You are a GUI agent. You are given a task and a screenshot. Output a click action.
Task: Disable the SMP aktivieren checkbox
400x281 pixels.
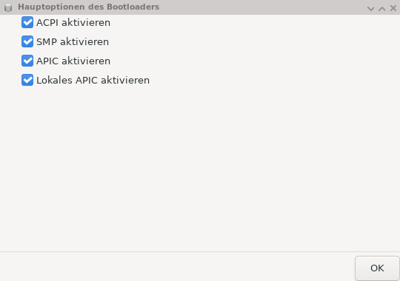pyautogui.click(x=27, y=41)
